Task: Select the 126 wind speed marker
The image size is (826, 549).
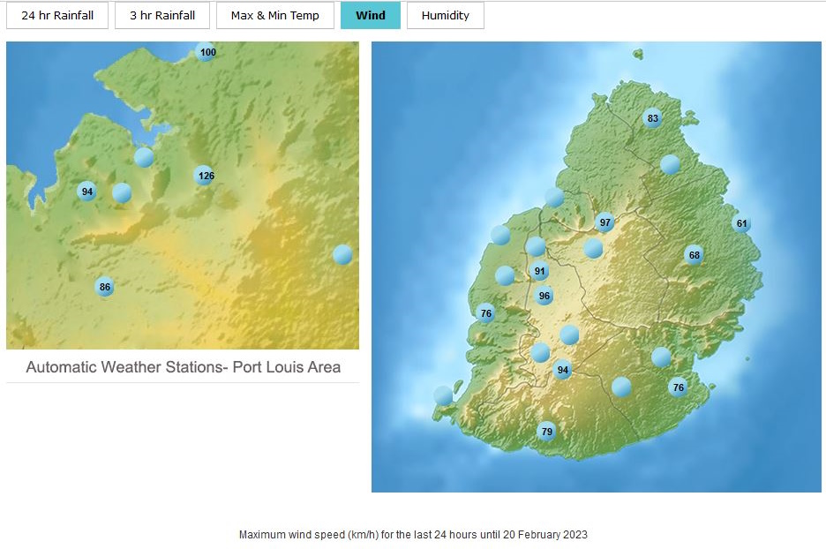Action: point(205,176)
